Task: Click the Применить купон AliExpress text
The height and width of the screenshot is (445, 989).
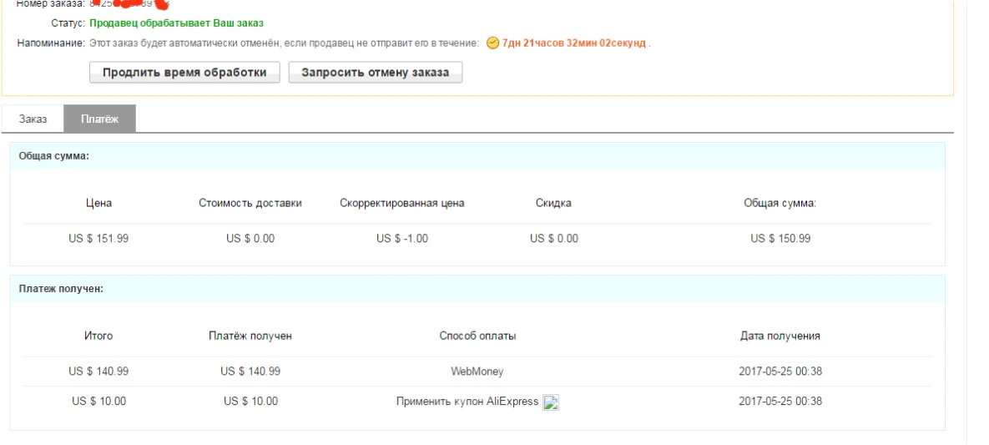Action: click(x=467, y=402)
